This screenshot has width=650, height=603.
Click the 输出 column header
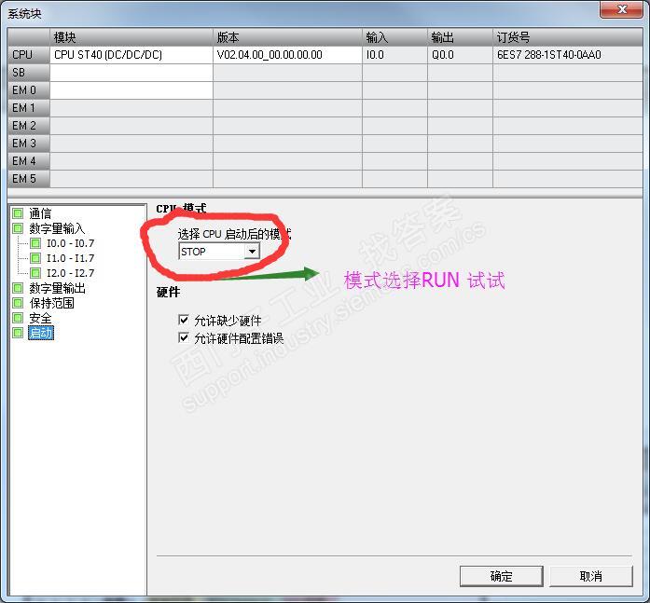(x=460, y=37)
